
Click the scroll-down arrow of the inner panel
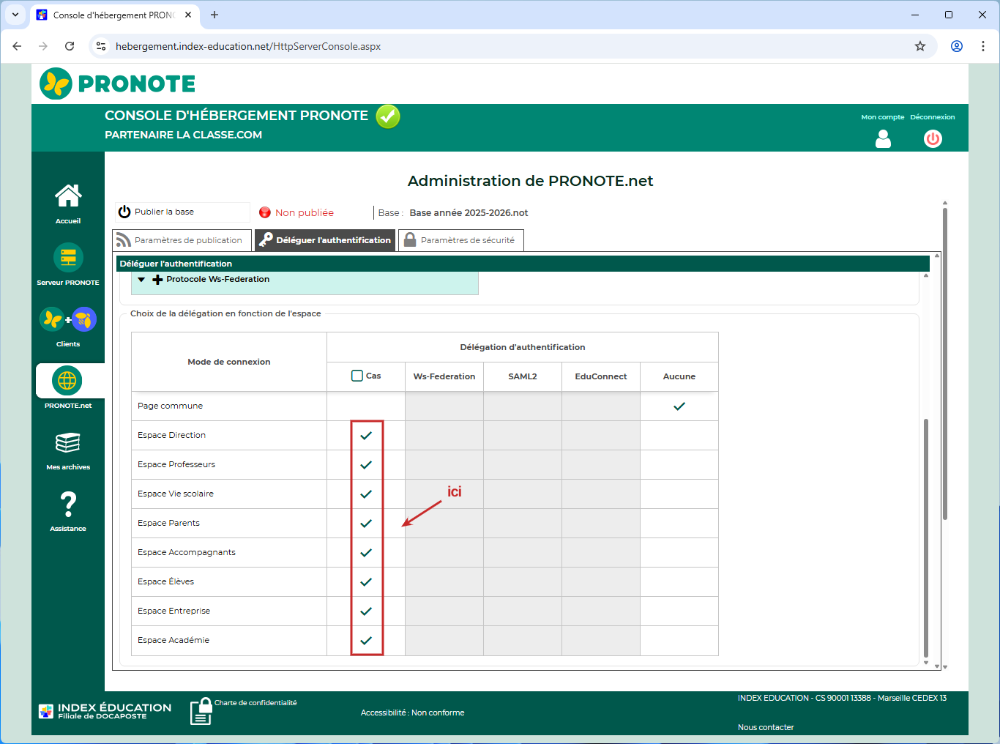(926, 663)
